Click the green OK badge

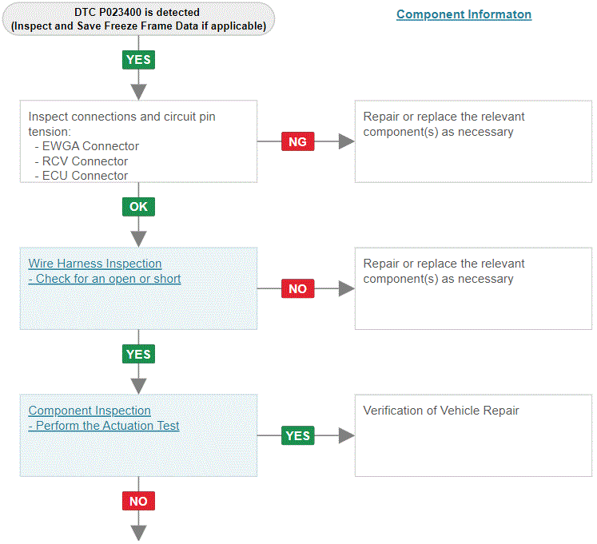coord(138,207)
